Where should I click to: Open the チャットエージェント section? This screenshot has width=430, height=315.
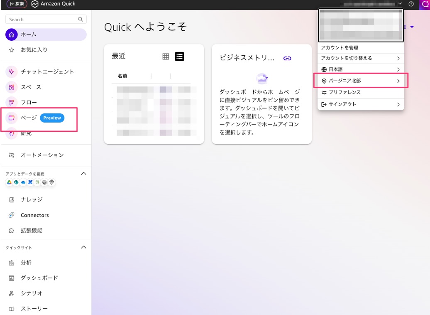[46, 71]
